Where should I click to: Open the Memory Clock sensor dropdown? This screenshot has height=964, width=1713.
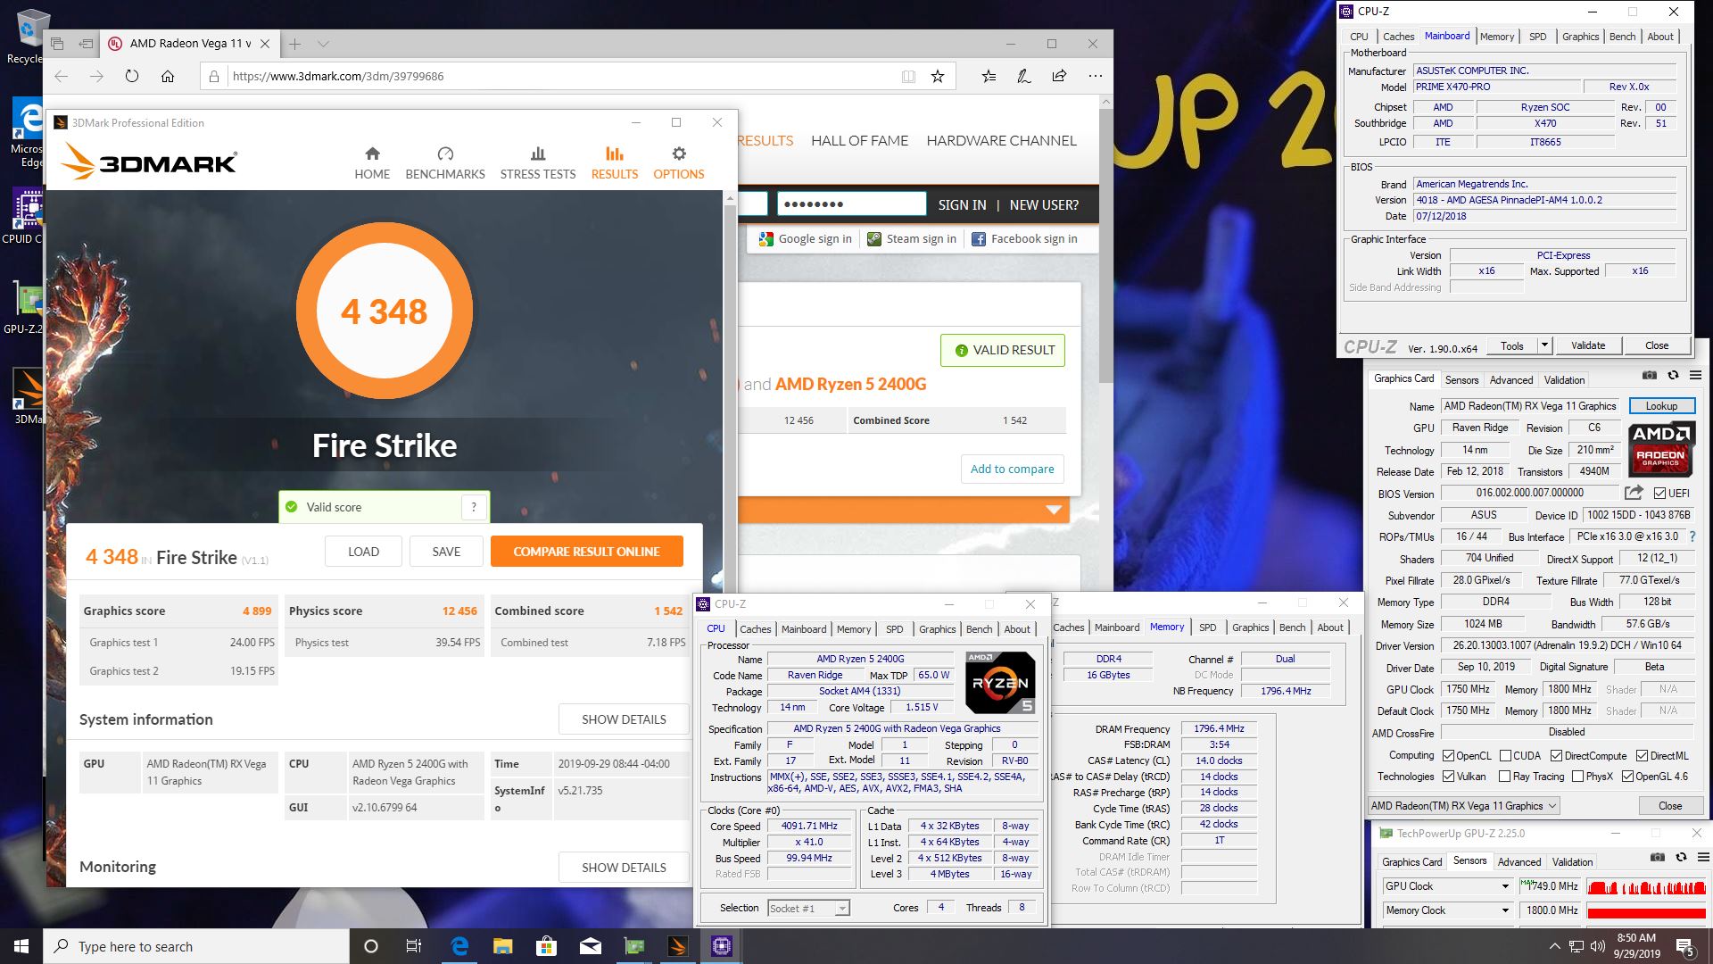pos(1505,910)
